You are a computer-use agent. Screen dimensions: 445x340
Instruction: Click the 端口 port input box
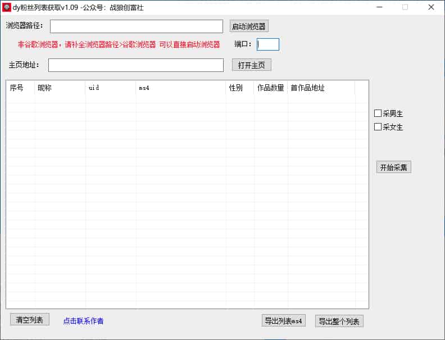point(267,44)
